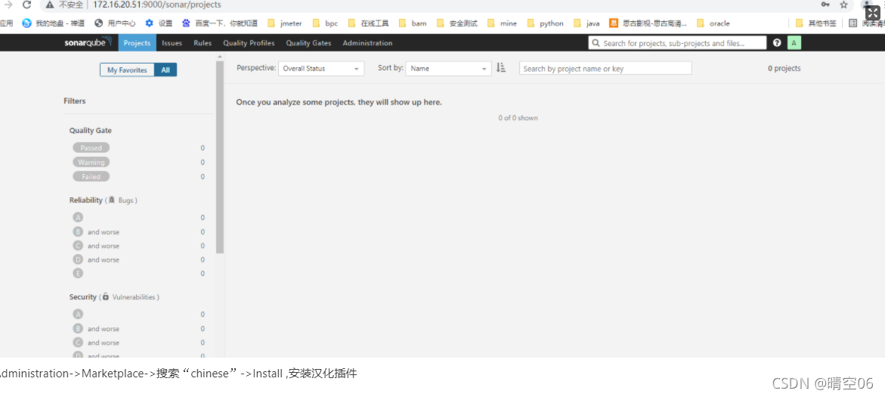Image resolution: width=885 pixels, height=397 pixels.
Task: Go to the Rules page
Action: tap(203, 43)
